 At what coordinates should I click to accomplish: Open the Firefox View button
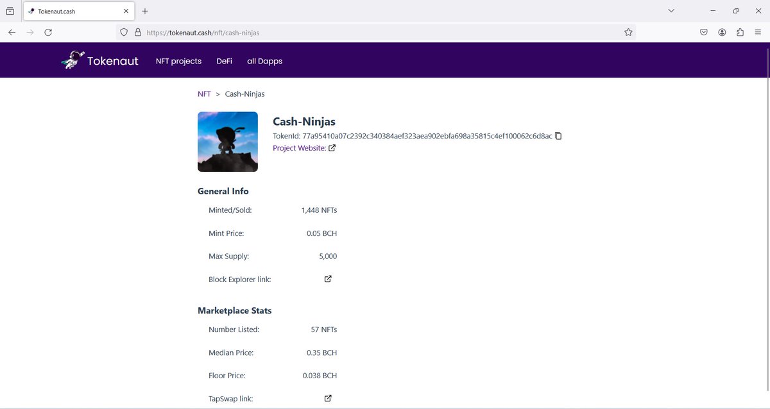click(x=10, y=11)
